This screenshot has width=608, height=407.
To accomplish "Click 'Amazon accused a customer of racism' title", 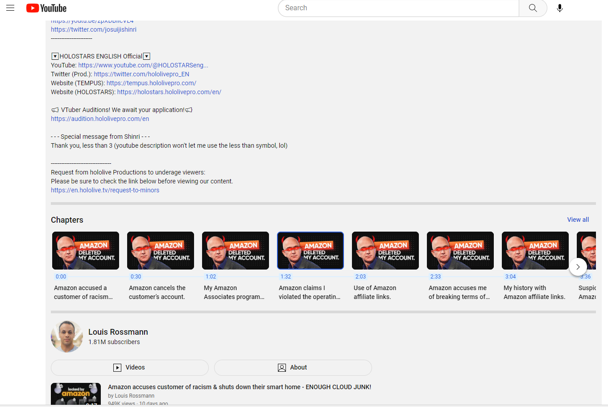I will 83,292.
